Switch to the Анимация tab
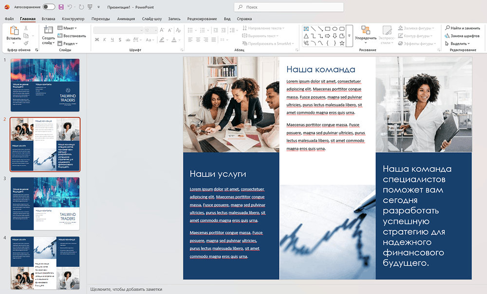The width and height of the screenshot is (487, 294). [126, 19]
